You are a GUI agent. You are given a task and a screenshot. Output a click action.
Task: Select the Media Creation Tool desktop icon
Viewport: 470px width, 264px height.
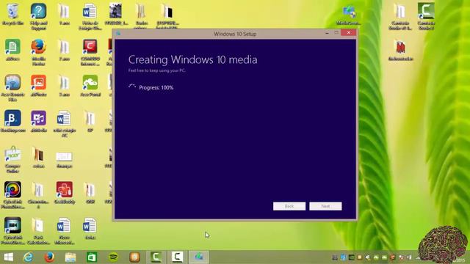pos(349,15)
